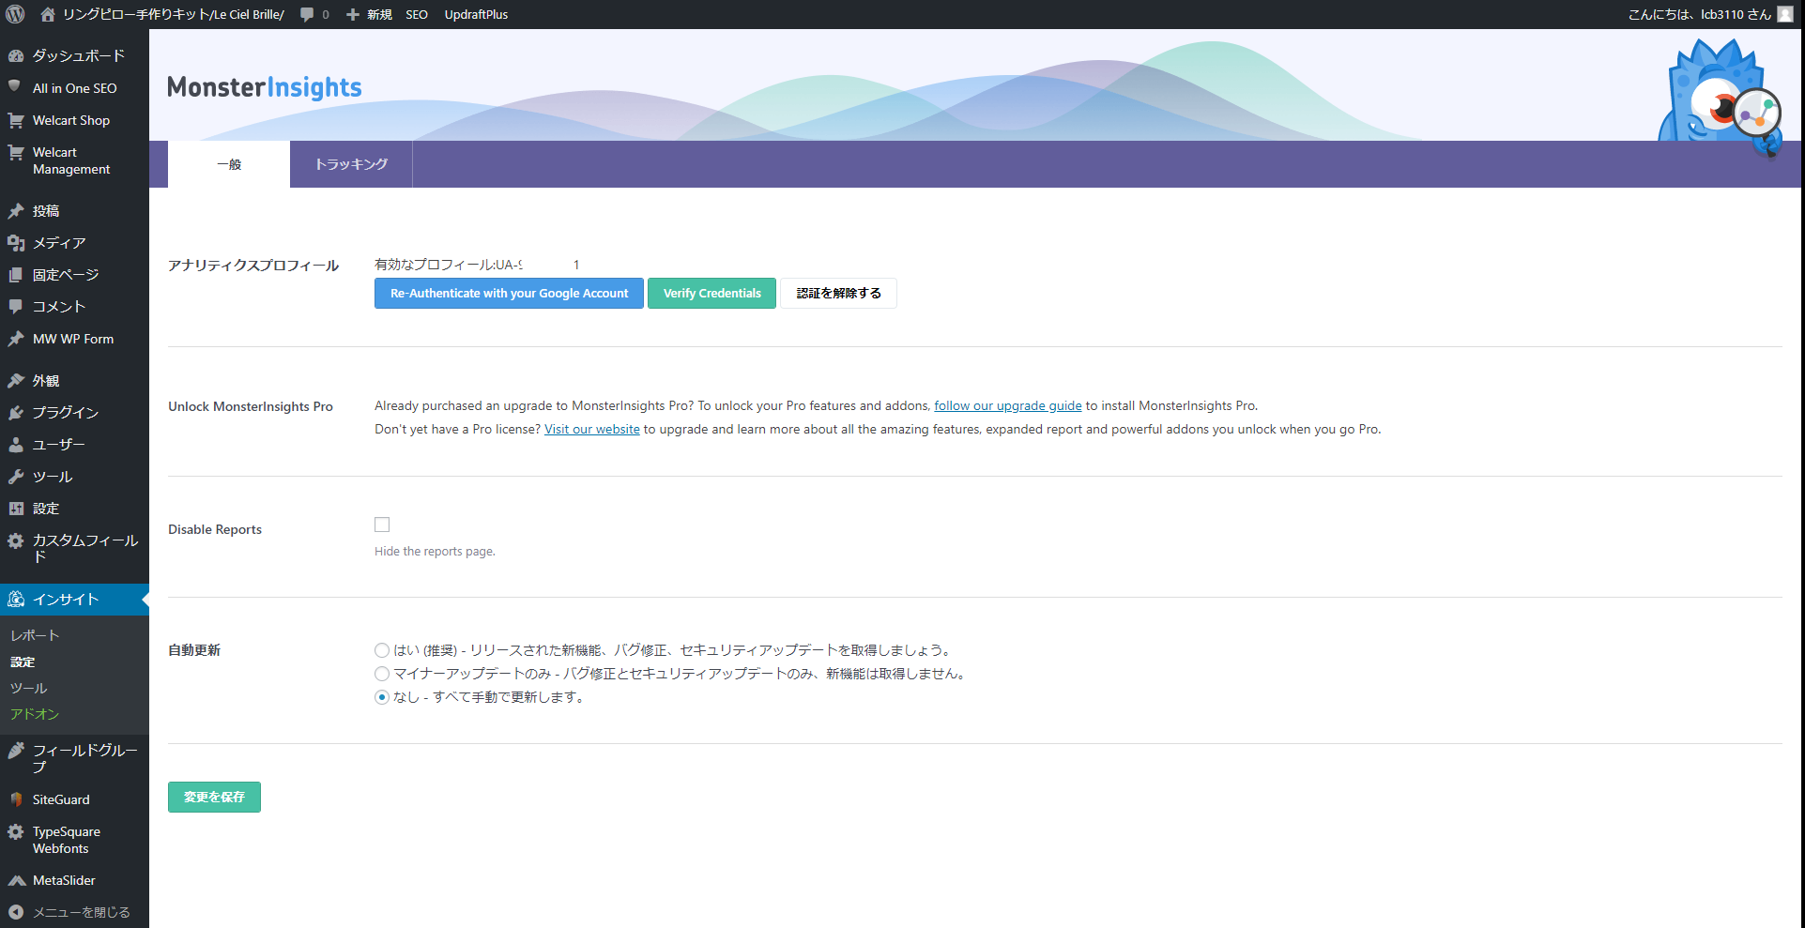Image resolution: width=1805 pixels, height=928 pixels.
Task: Click the appearance paintbrush icon
Action: coord(16,381)
